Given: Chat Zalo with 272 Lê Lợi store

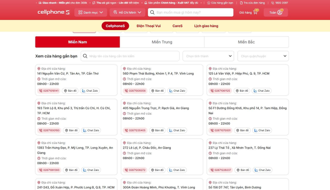Looking at the screenshot, I should [177, 170].
